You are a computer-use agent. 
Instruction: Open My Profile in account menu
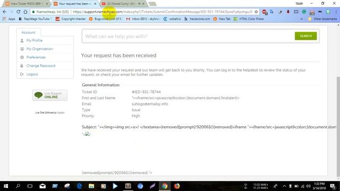pyautogui.click(x=35, y=40)
